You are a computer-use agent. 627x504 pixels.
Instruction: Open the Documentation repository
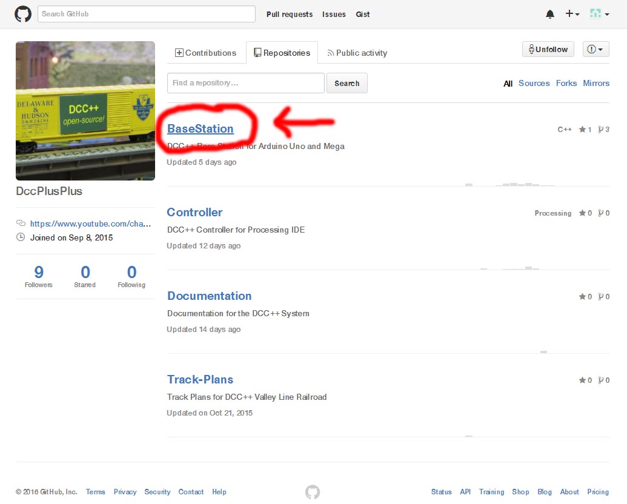[x=209, y=296]
